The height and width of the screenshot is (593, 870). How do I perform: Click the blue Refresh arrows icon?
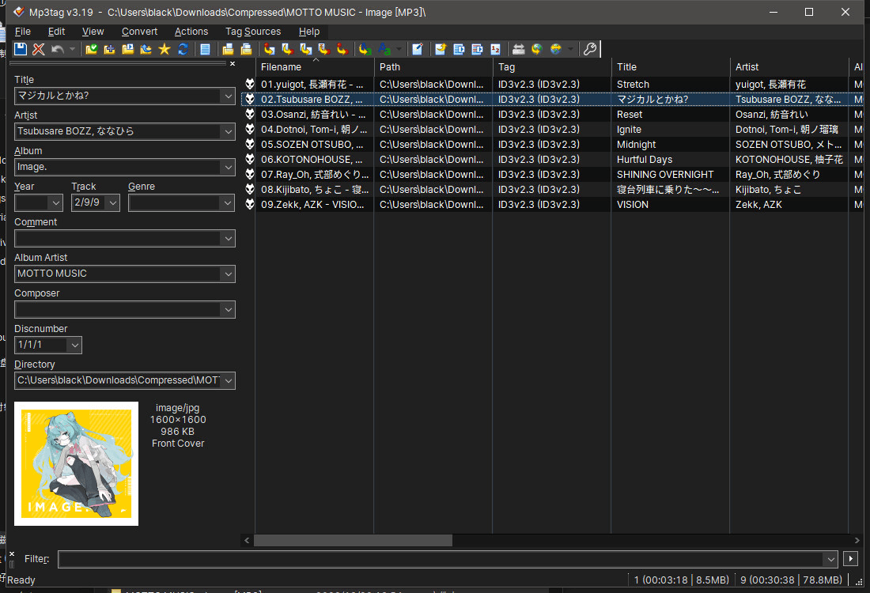[183, 49]
